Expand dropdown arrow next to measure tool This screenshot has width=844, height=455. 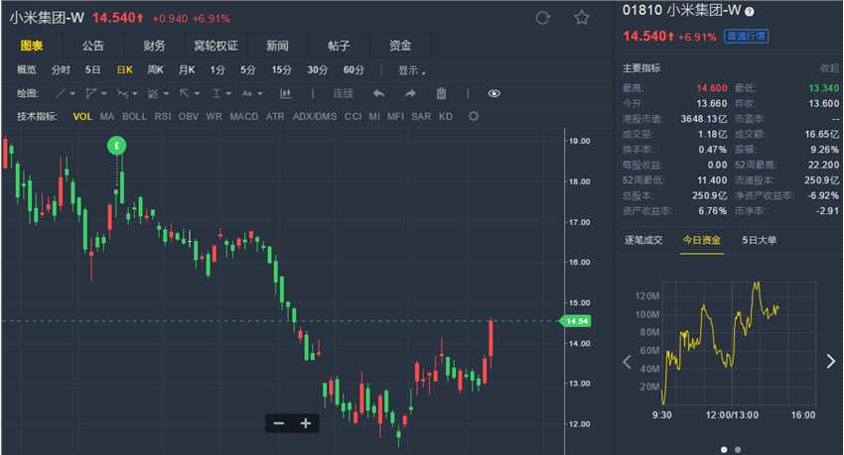pos(228,94)
